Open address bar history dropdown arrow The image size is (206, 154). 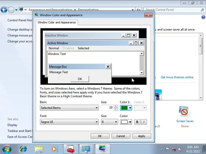pos(133,10)
